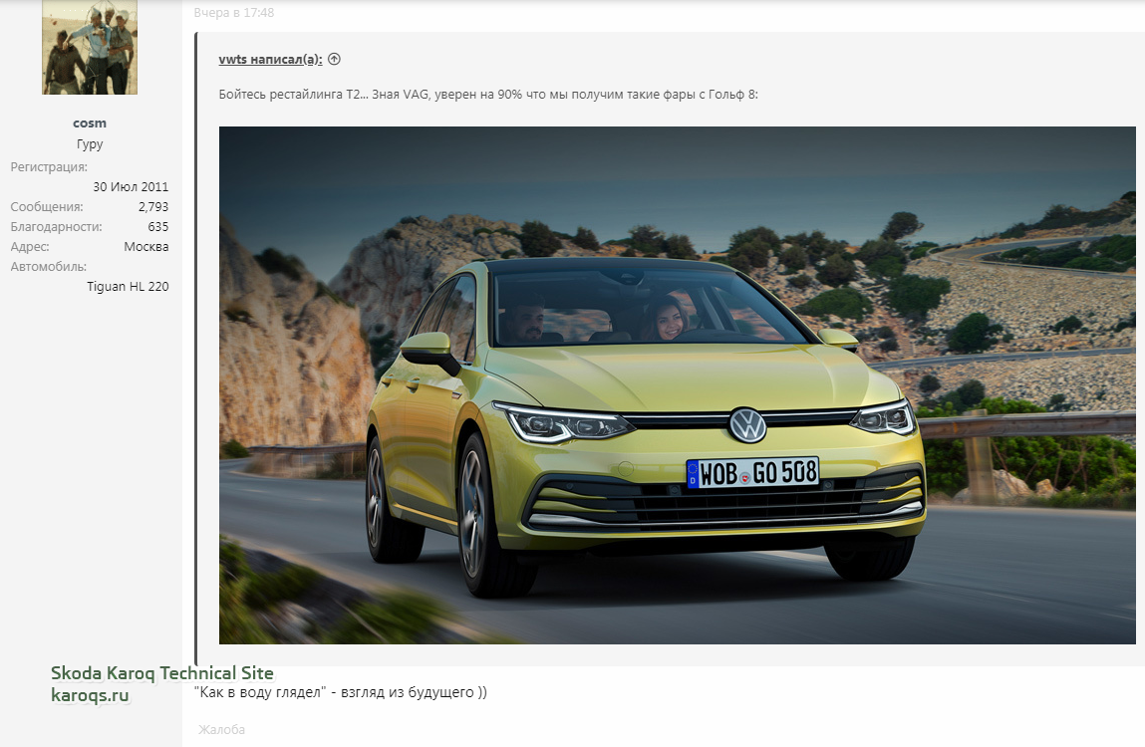This screenshot has width=1145, height=747.
Task: Click the post timestamp Вчера в 17:48
Action: coord(234,13)
